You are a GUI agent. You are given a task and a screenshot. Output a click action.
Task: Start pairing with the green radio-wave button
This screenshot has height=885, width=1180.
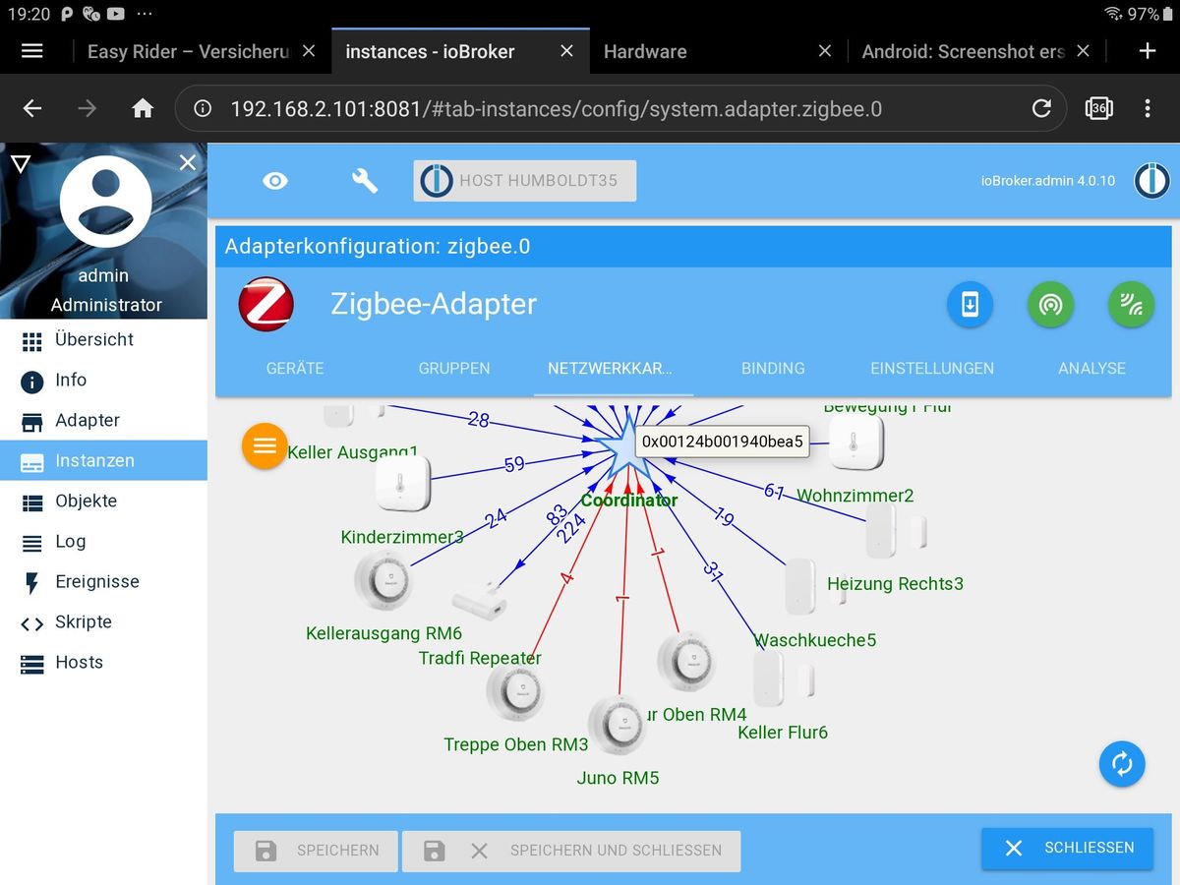tap(1050, 305)
